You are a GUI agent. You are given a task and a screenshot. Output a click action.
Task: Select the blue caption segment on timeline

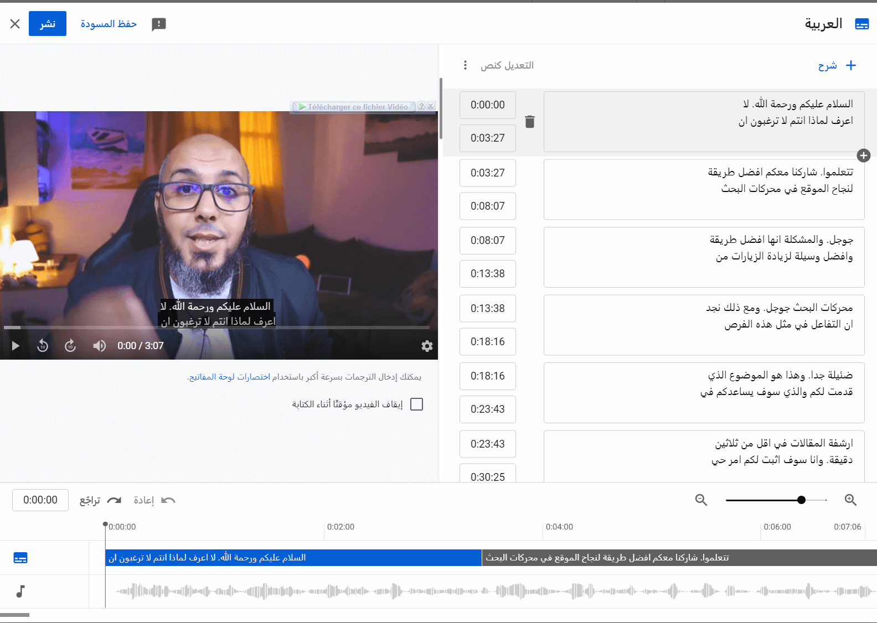293,558
